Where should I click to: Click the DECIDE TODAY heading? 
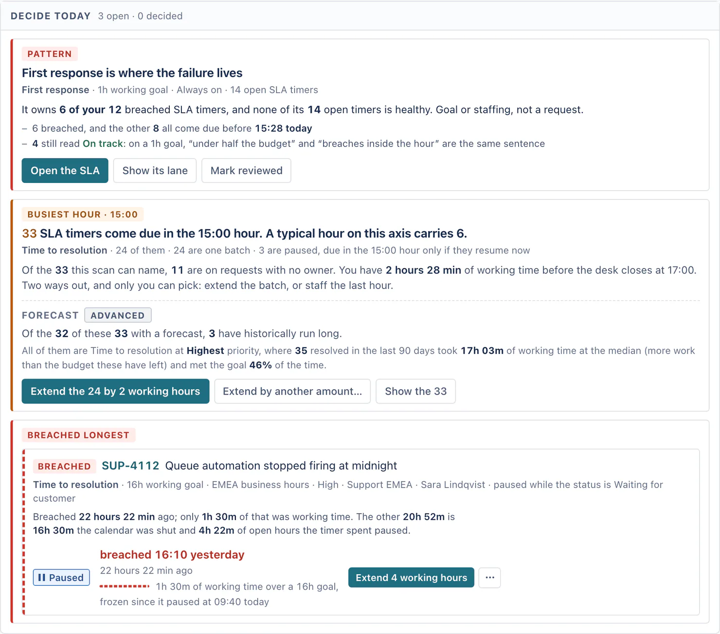click(x=51, y=16)
